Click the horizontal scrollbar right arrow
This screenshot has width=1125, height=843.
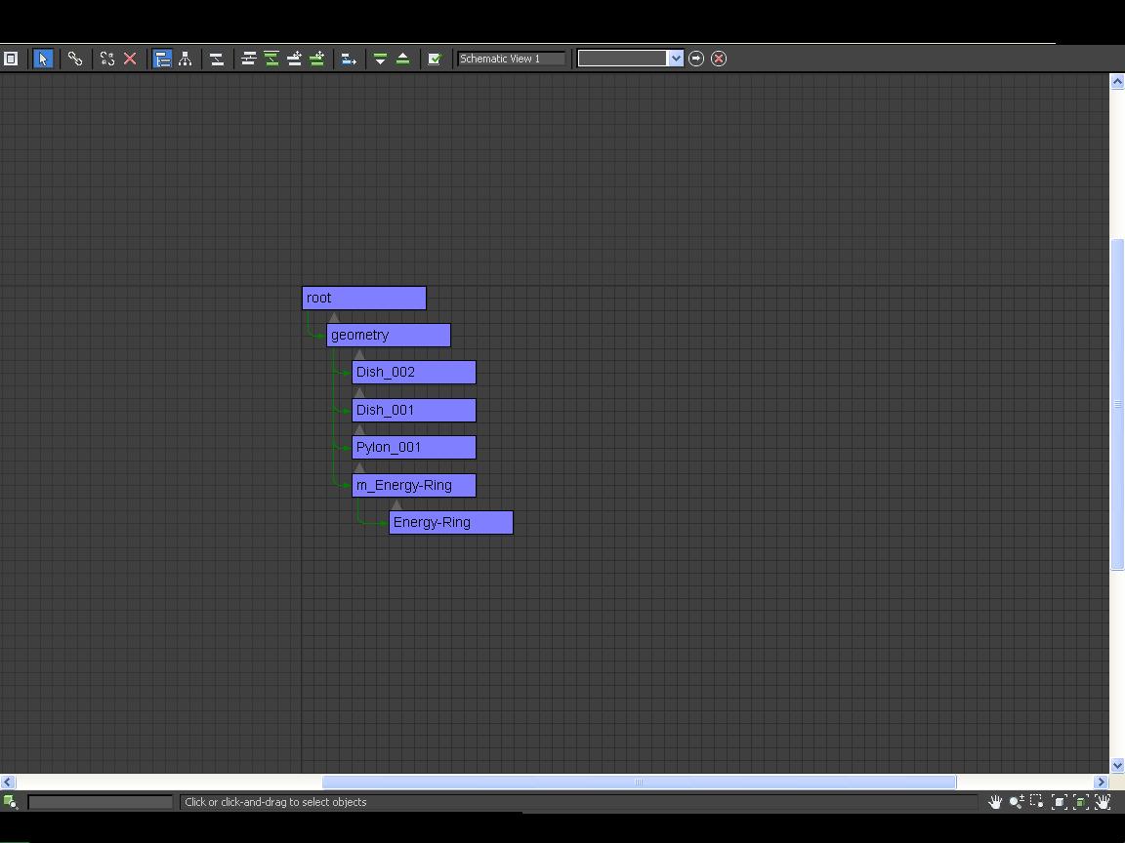click(1102, 783)
